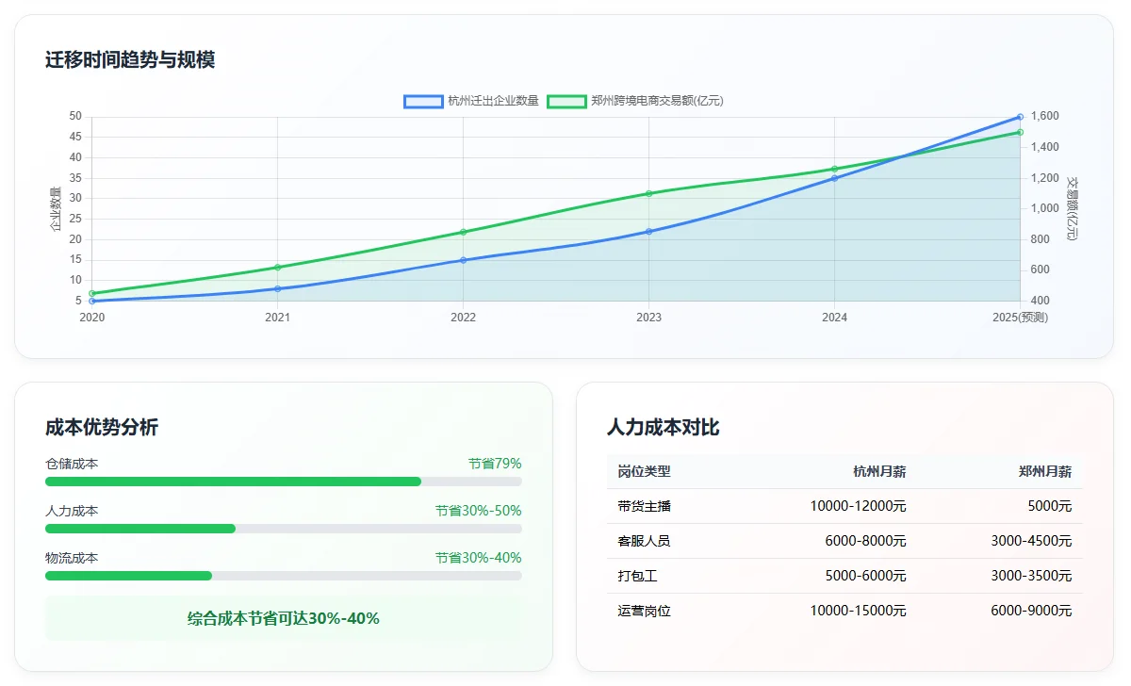This screenshot has width=1131, height=686.
Task: Click the 节省30%-50% label
Action: coord(478,511)
